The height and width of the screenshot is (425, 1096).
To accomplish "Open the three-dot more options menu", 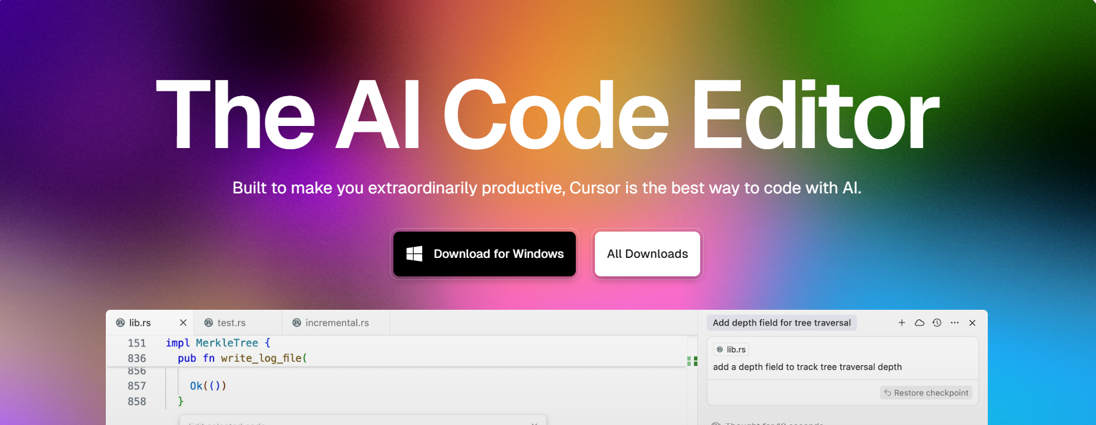I will (x=954, y=323).
